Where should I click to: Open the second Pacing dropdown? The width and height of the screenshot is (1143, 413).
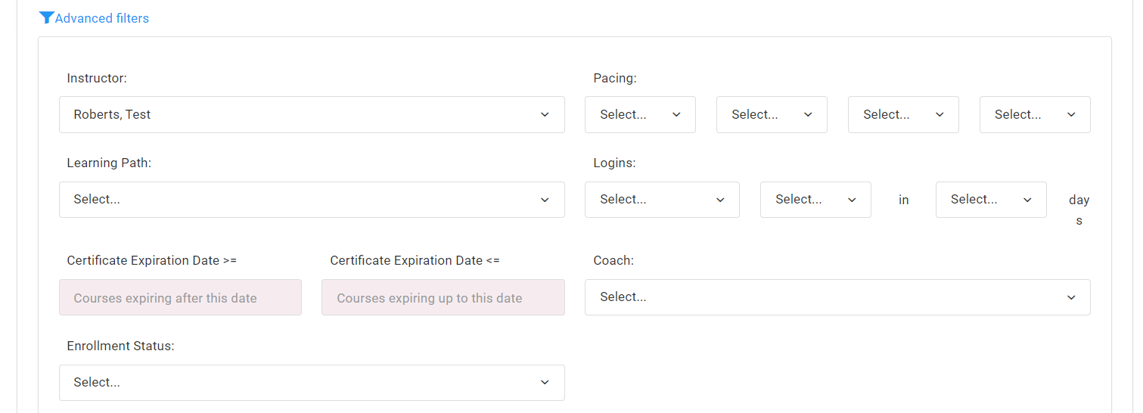point(771,115)
